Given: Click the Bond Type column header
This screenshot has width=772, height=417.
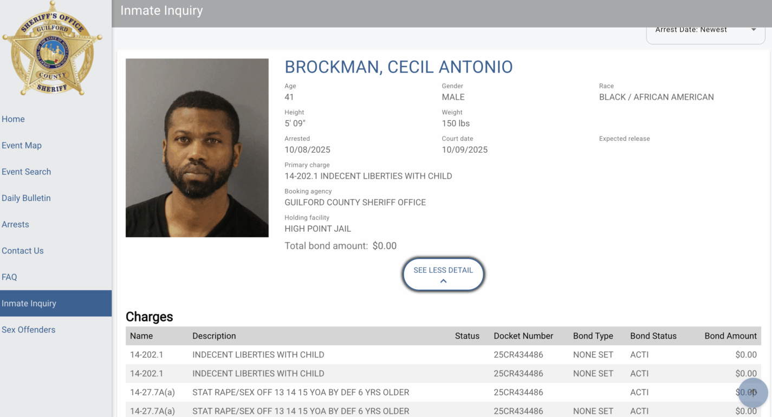Looking at the screenshot, I should pyautogui.click(x=593, y=336).
